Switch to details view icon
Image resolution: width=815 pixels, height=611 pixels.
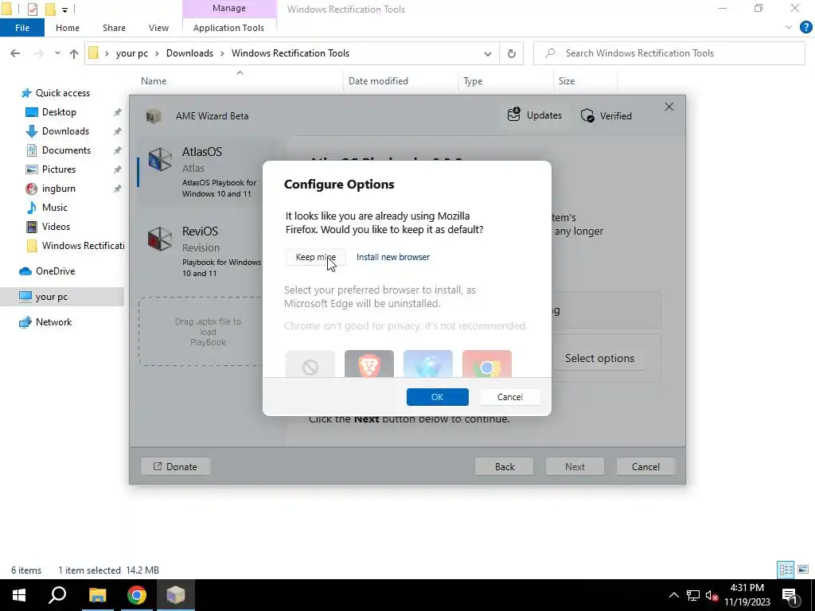786,570
